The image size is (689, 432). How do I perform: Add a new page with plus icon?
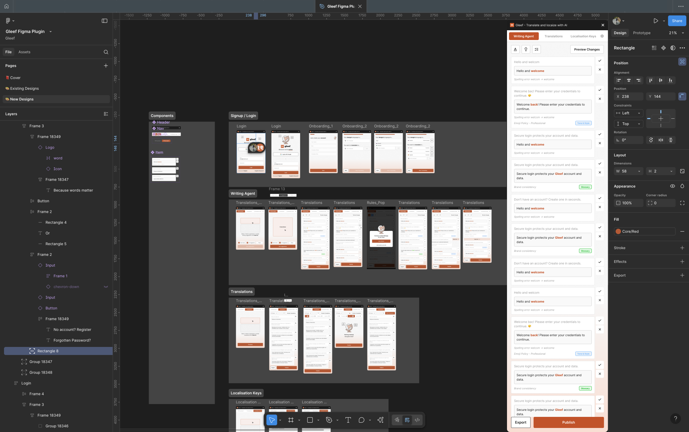(106, 66)
